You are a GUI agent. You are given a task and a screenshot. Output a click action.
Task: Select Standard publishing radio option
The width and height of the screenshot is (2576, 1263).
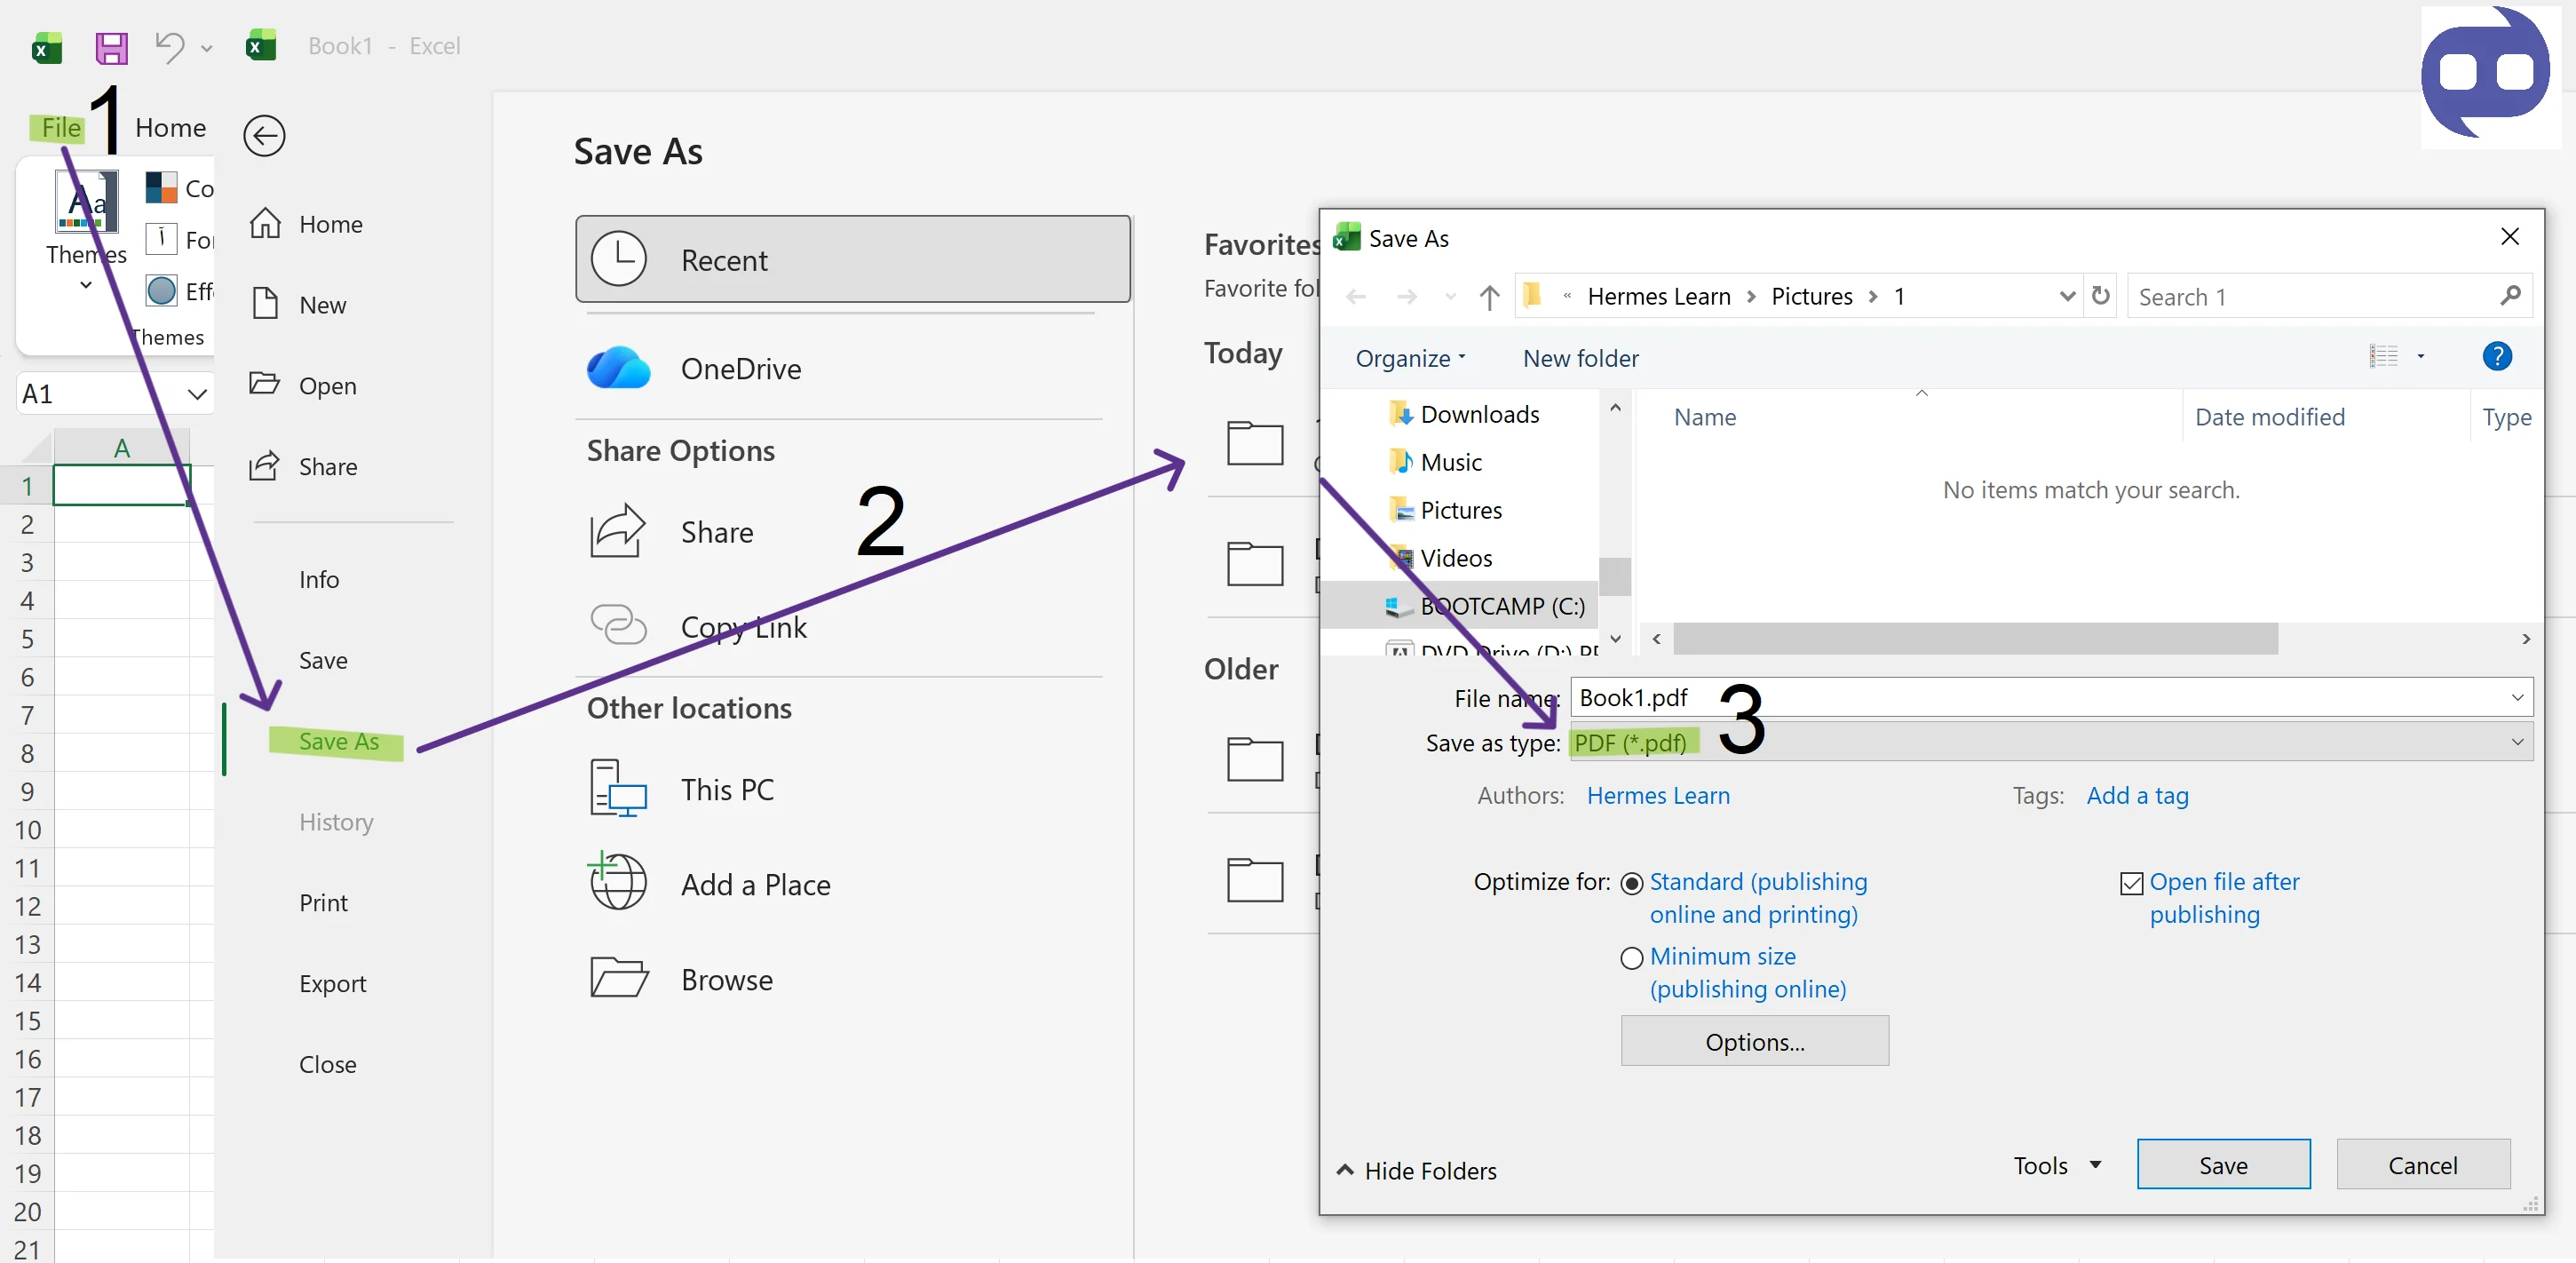pyautogui.click(x=1631, y=883)
